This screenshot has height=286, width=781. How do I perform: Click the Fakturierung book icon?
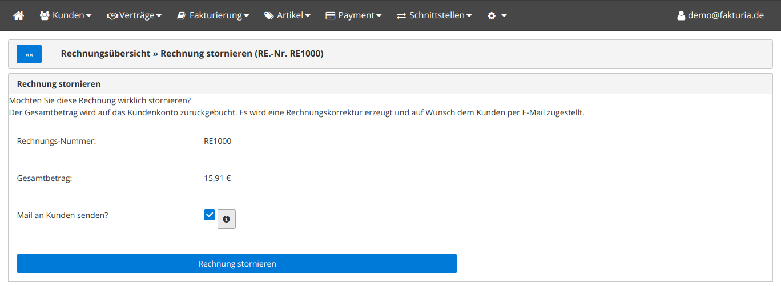pos(182,16)
